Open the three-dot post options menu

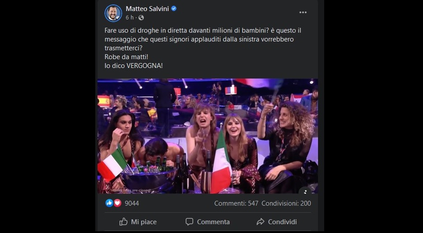[303, 12]
